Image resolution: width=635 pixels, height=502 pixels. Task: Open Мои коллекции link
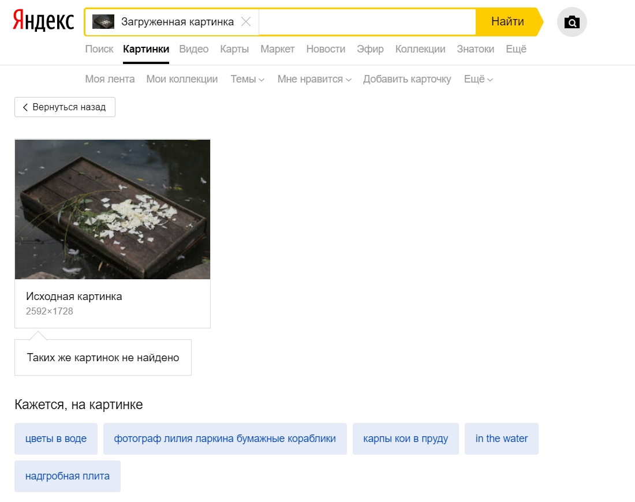[182, 79]
